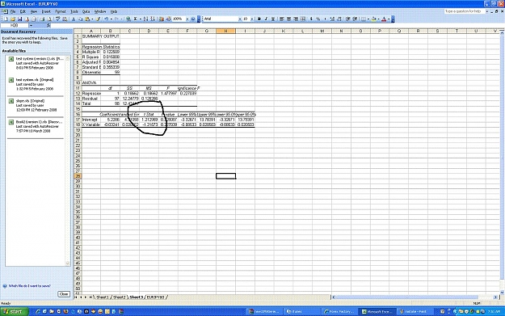
Task: Toggle Bold formatting
Action: (259, 19)
